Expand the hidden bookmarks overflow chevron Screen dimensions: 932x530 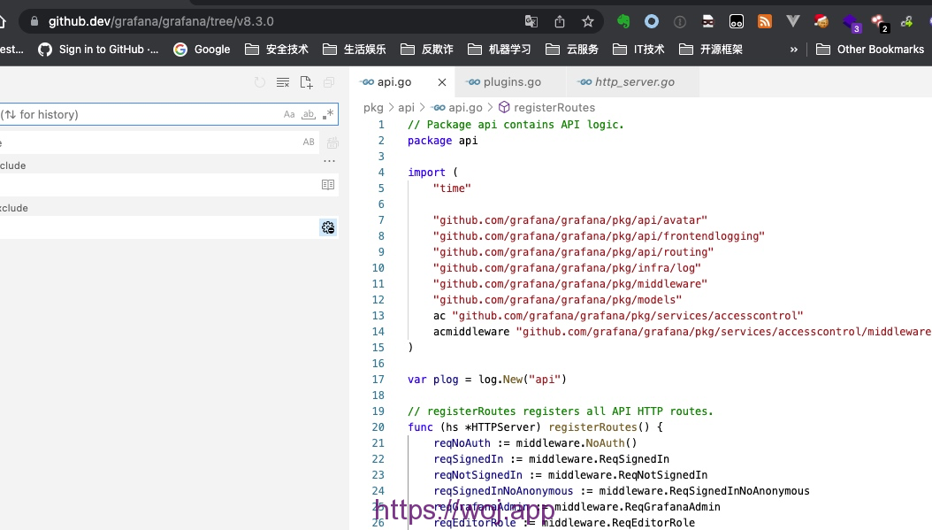(x=794, y=50)
